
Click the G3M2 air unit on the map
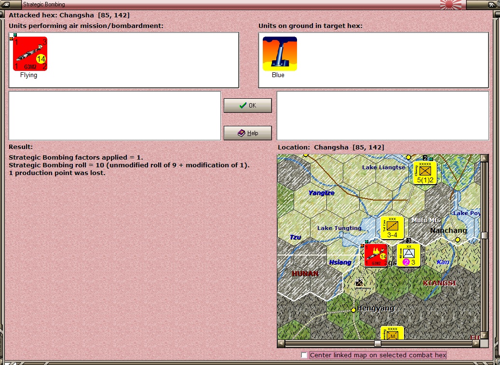pyautogui.click(x=376, y=256)
